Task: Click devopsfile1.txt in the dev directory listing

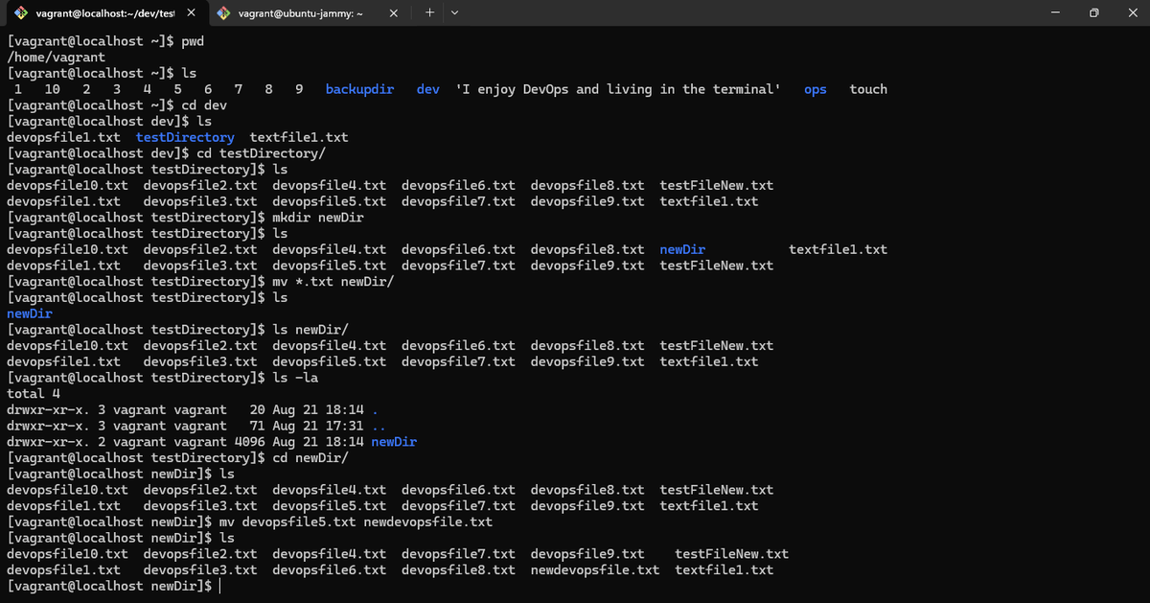Action: click(63, 137)
